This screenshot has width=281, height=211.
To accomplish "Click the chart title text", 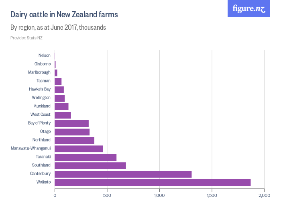I will 64,15.
